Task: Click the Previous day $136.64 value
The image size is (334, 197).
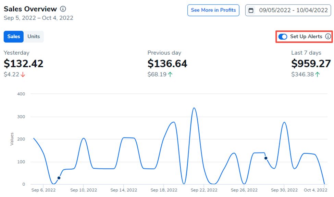Action: point(168,64)
